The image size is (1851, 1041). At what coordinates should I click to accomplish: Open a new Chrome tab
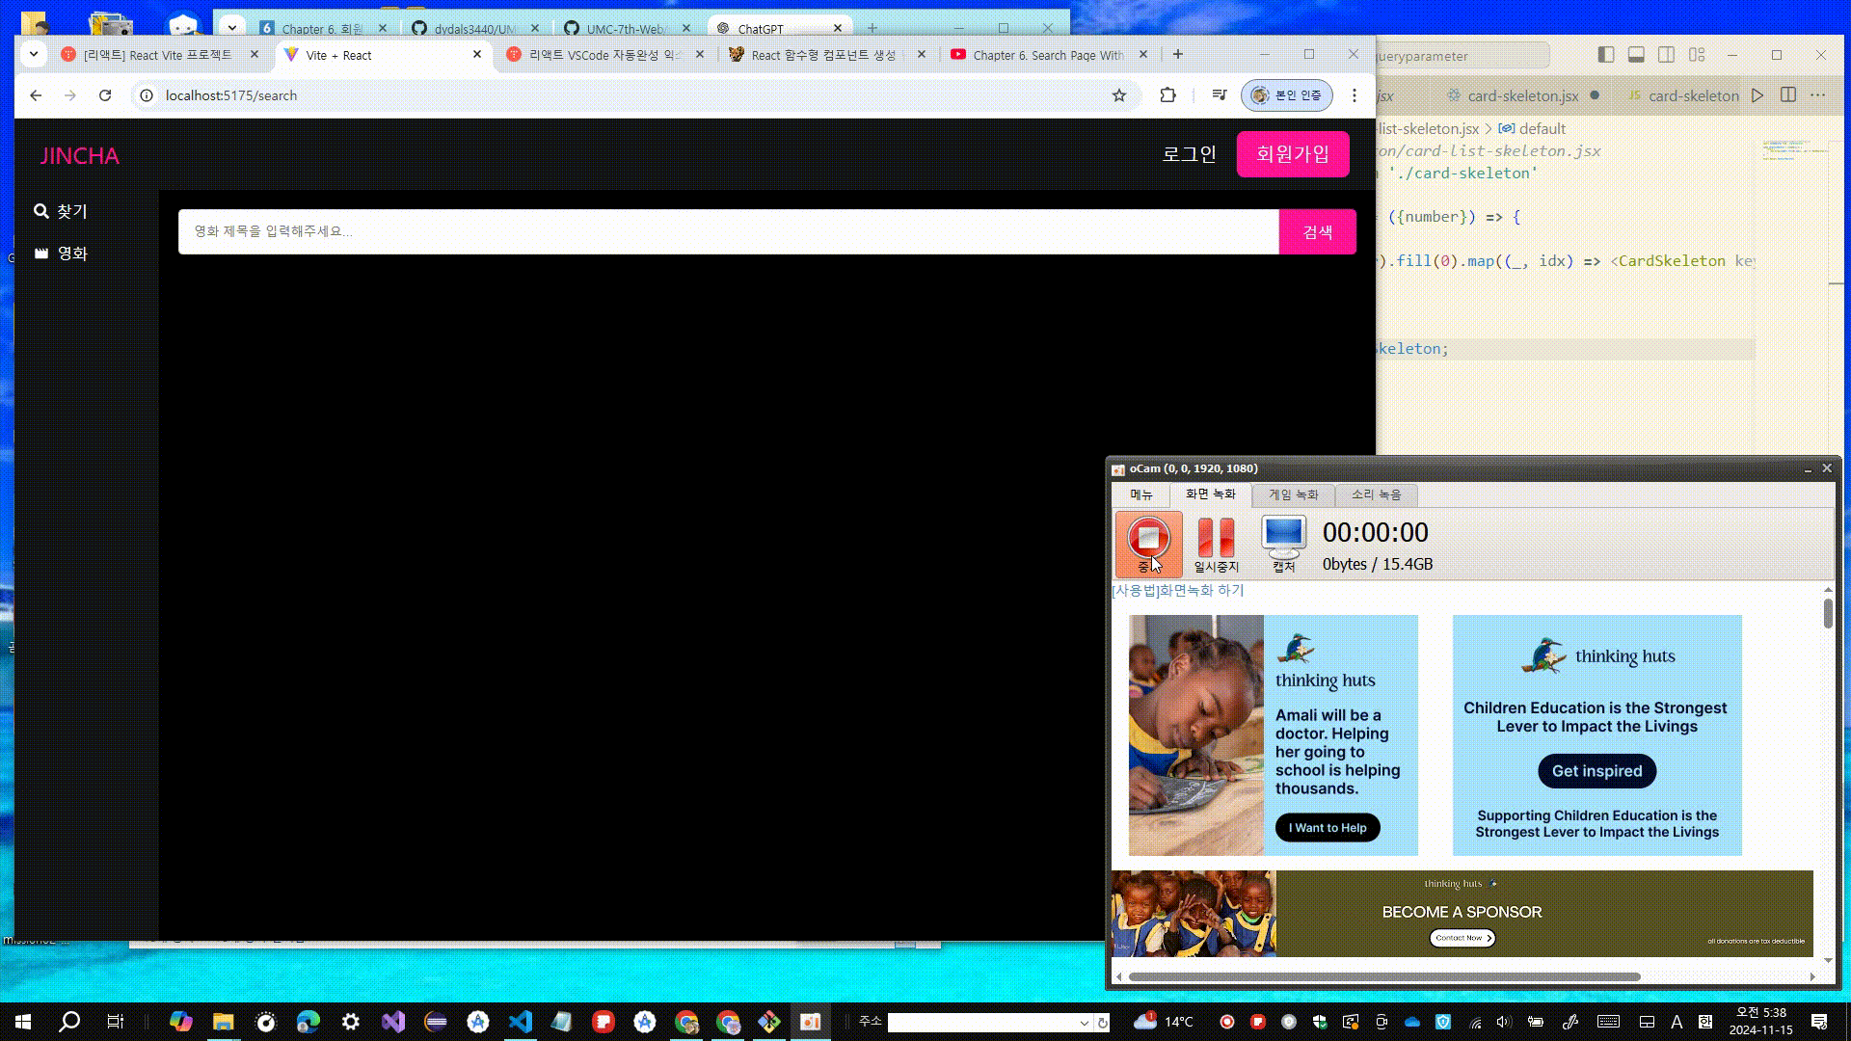click(x=1178, y=54)
